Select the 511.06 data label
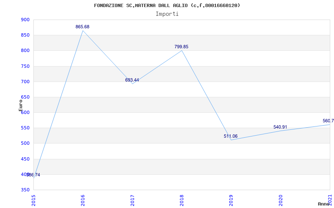 pyautogui.click(x=231, y=136)
